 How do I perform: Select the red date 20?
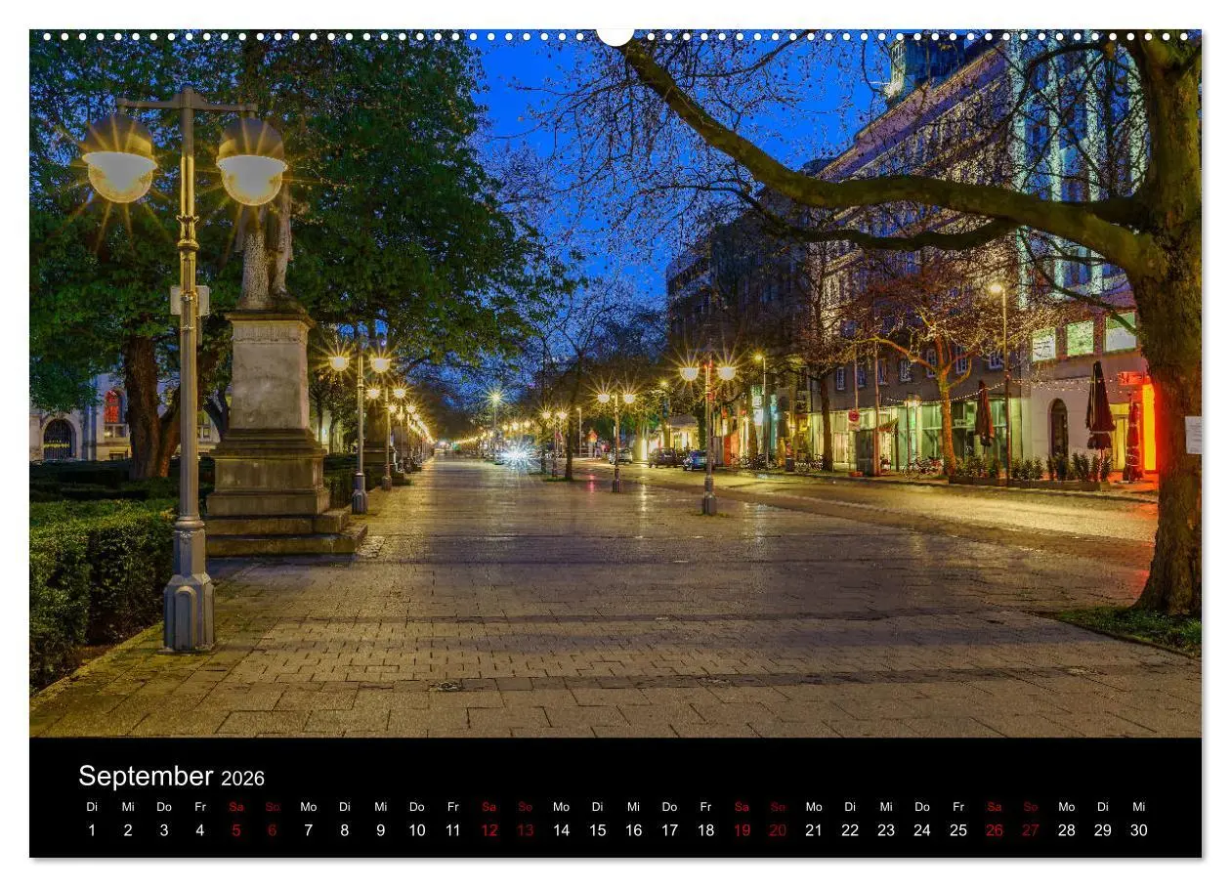(779, 830)
